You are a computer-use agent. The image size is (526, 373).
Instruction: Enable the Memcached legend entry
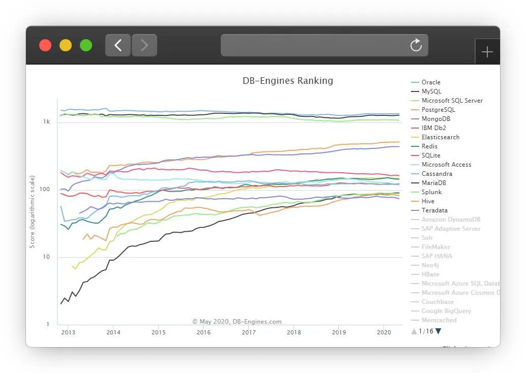click(x=434, y=320)
